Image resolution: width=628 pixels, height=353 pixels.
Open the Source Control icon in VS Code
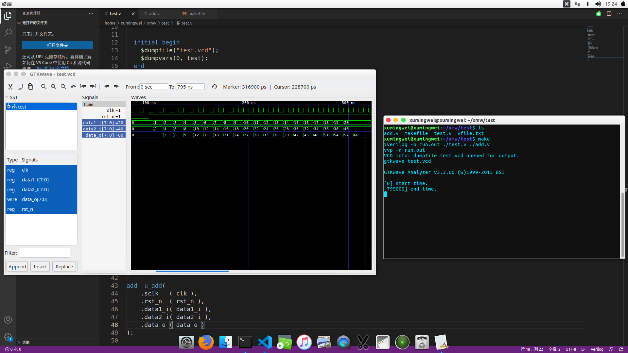(8, 49)
